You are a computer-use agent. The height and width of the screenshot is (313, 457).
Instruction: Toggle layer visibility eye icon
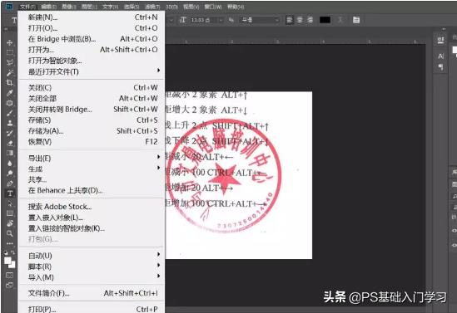pos(454,231)
